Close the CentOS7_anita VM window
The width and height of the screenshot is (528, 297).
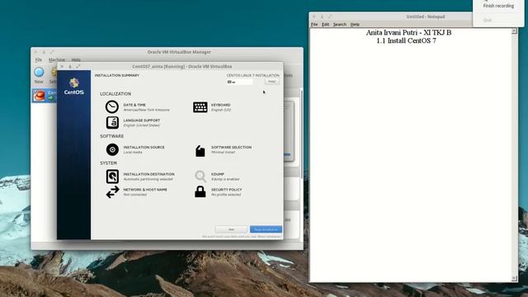coord(62,66)
